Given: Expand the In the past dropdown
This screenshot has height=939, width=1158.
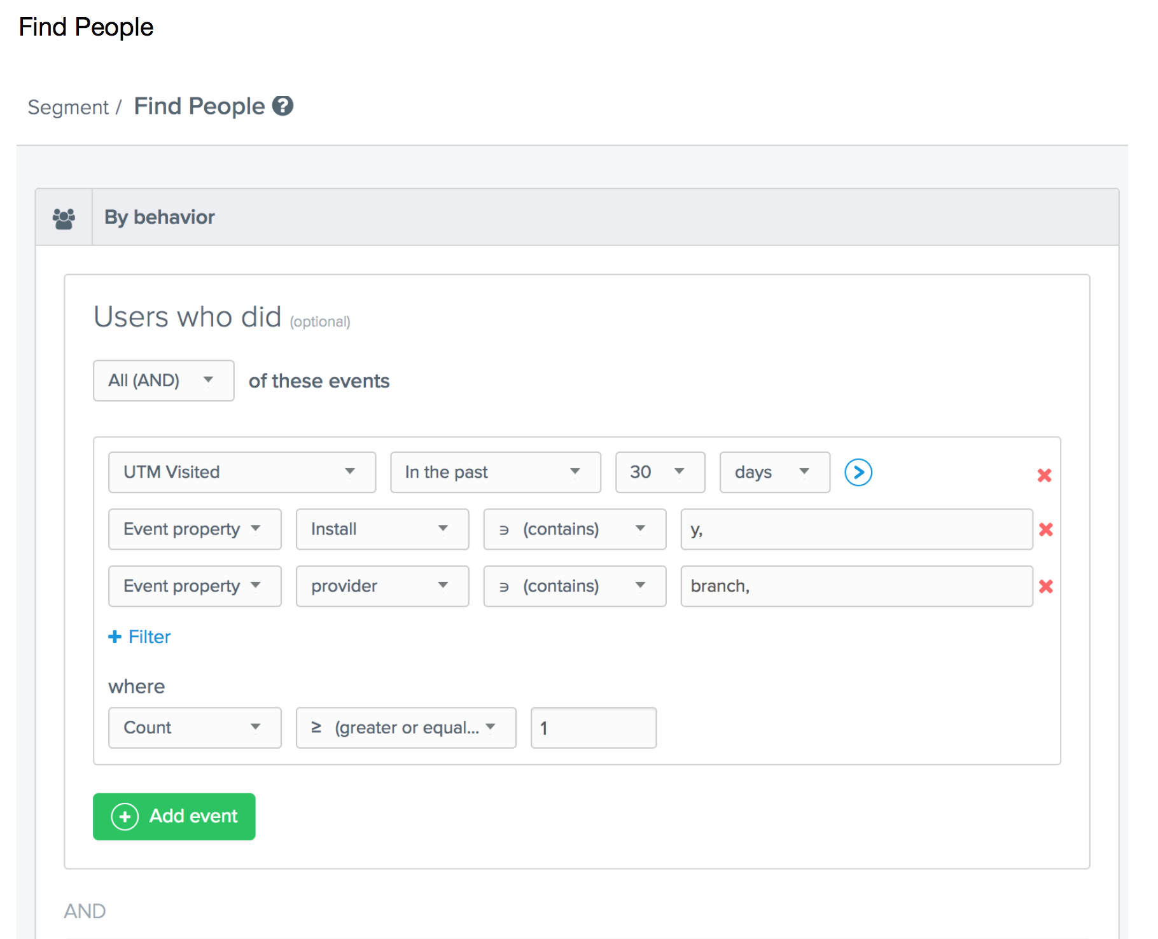Looking at the screenshot, I should click(496, 472).
